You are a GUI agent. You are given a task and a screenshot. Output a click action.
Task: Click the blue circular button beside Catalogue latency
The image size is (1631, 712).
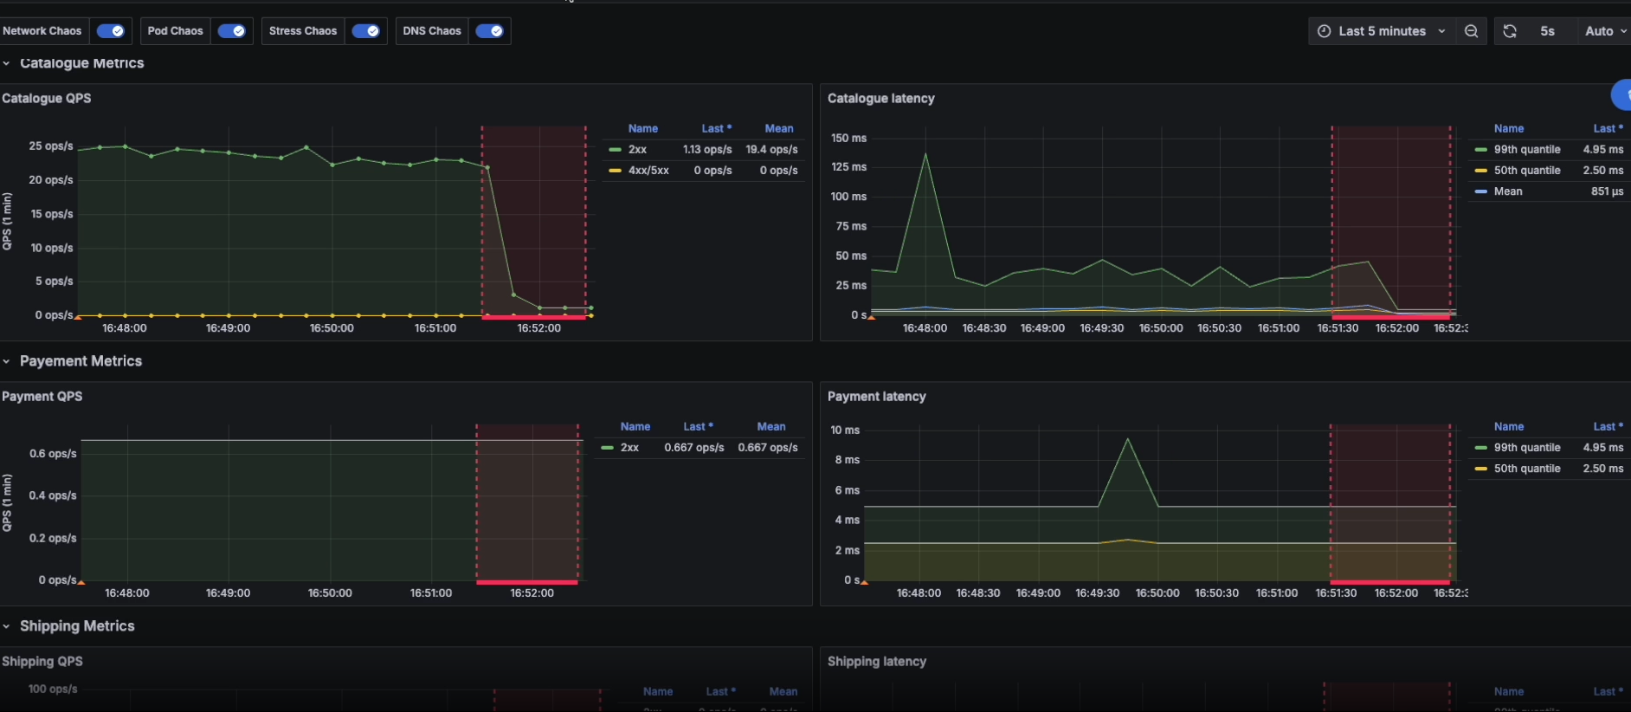pyautogui.click(x=1623, y=95)
